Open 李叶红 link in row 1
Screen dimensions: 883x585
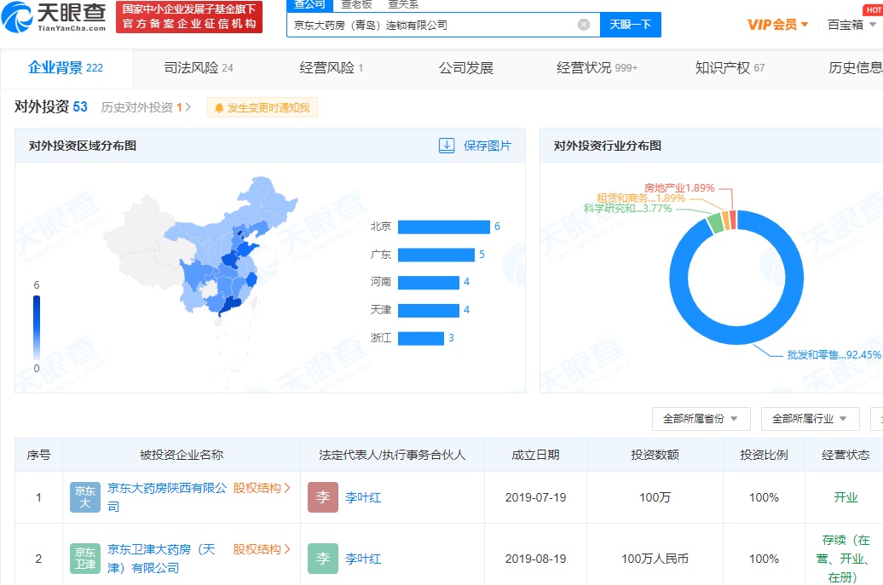point(363,497)
